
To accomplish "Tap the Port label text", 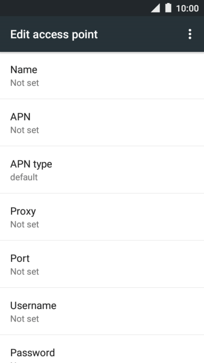I will pyautogui.click(x=20, y=259).
